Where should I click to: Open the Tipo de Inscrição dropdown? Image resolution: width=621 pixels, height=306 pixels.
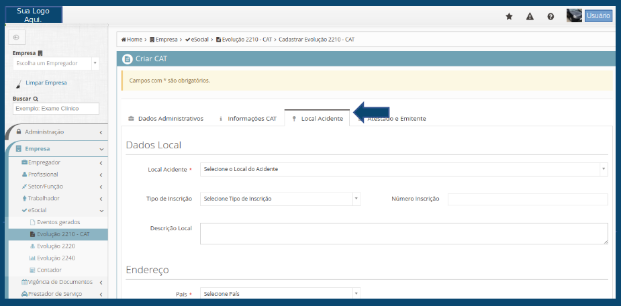pyautogui.click(x=280, y=199)
